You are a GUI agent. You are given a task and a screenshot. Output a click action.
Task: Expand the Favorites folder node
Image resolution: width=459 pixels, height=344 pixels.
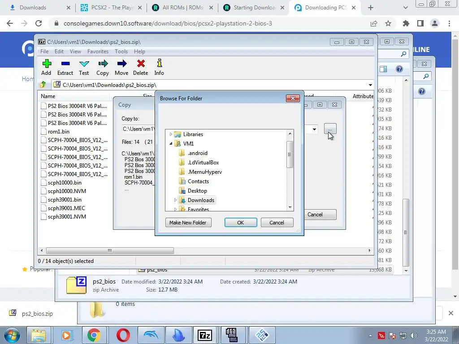point(175,209)
